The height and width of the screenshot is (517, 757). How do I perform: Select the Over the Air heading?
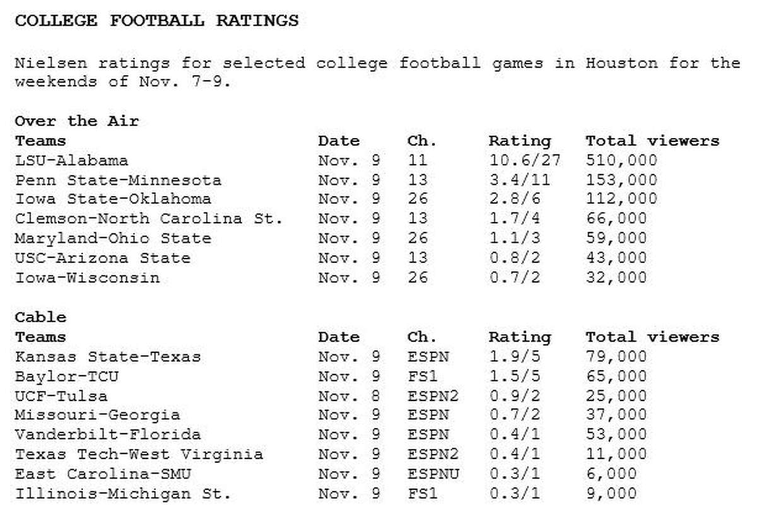76,121
